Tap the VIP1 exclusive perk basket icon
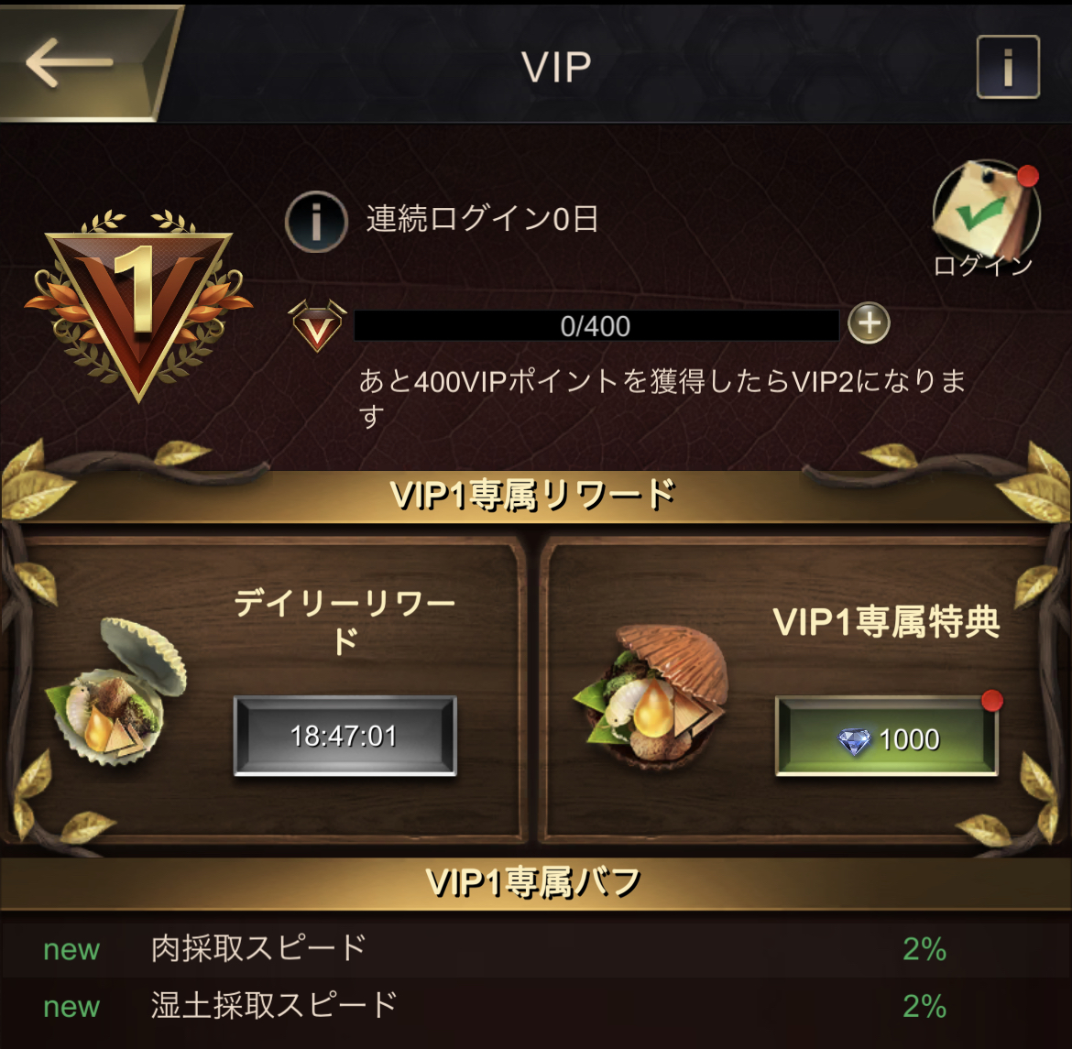Screen dimensions: 1072x1049 [x=650, y=694]
